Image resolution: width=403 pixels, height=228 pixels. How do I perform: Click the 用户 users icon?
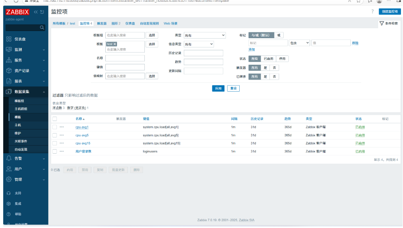point(9,169)
